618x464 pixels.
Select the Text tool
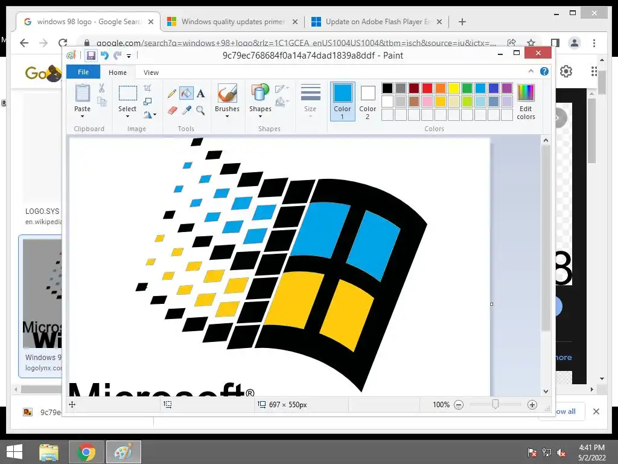click(200, 94)
